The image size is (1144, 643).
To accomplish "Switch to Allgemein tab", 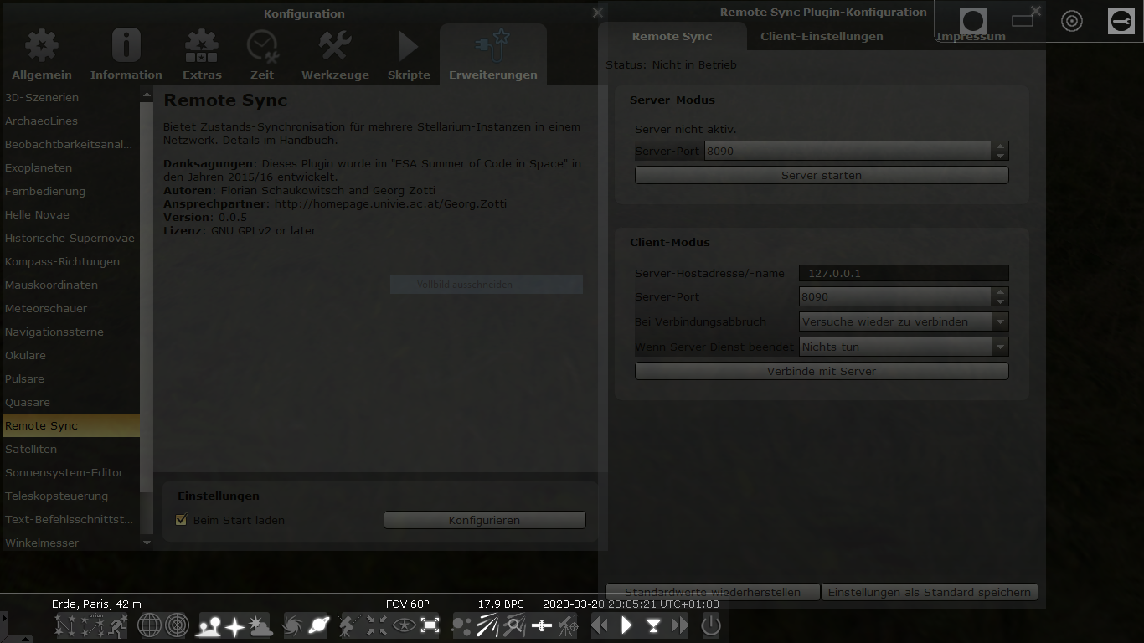I will [x=42, y=55].
